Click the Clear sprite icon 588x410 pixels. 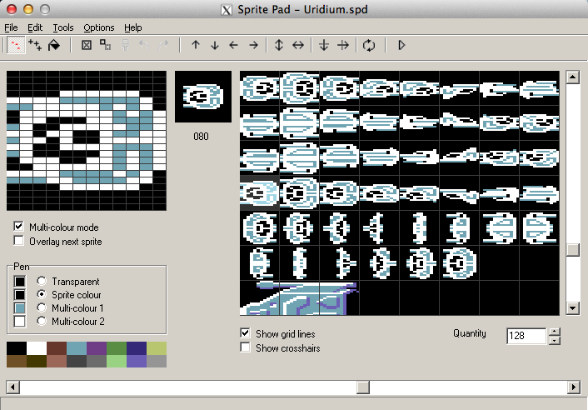[x=87, y=45]
